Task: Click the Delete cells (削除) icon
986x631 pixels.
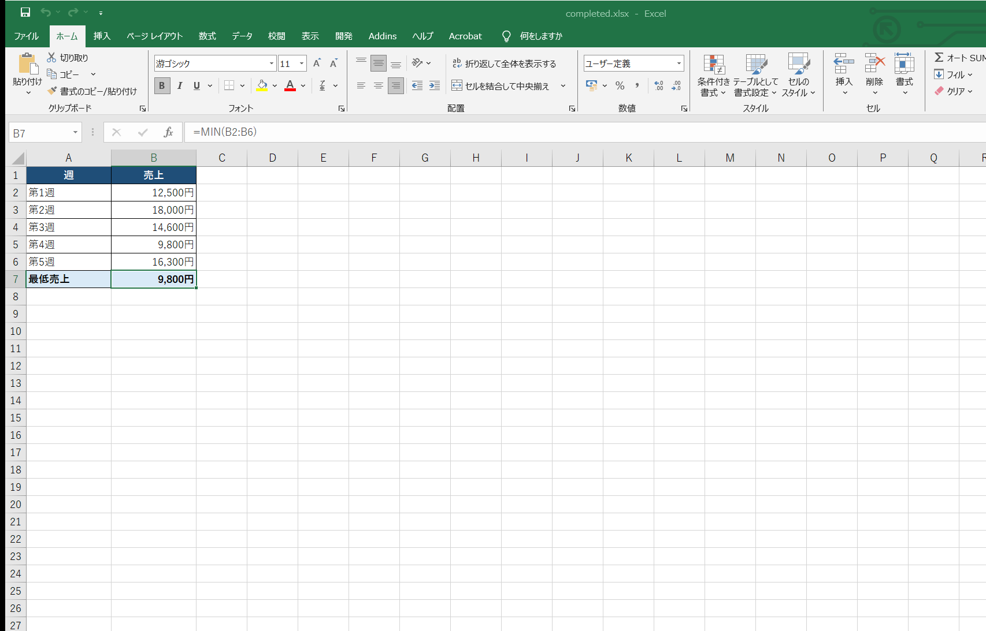Action: pyautogui.click(x=874, y=63)
